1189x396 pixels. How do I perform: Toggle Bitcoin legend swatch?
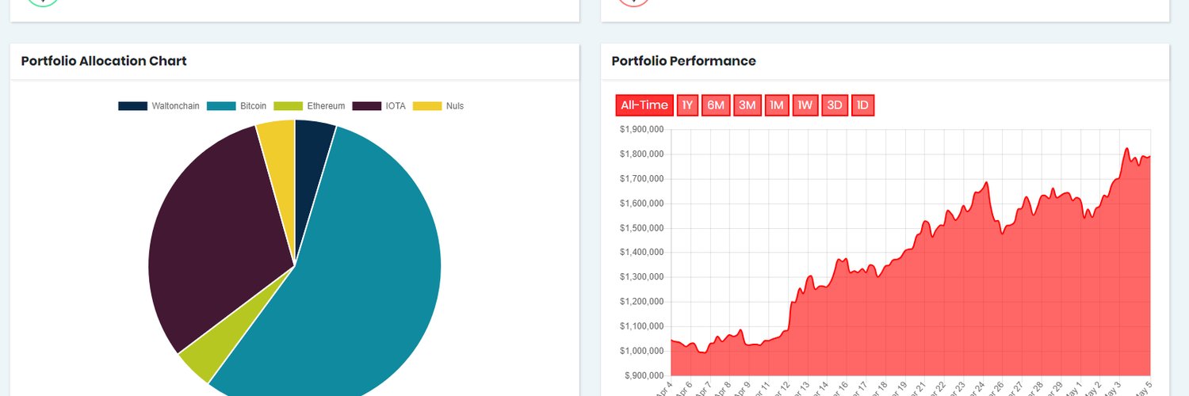(x=221, y=106)
